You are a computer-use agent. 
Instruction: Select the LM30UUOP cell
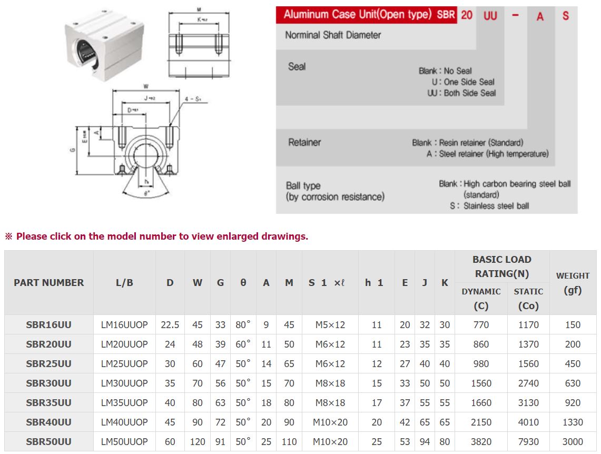(x=124, y=383)
